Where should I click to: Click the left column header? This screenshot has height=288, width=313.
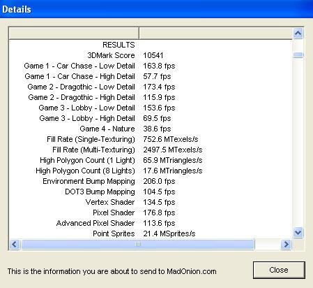pos(74,34)
